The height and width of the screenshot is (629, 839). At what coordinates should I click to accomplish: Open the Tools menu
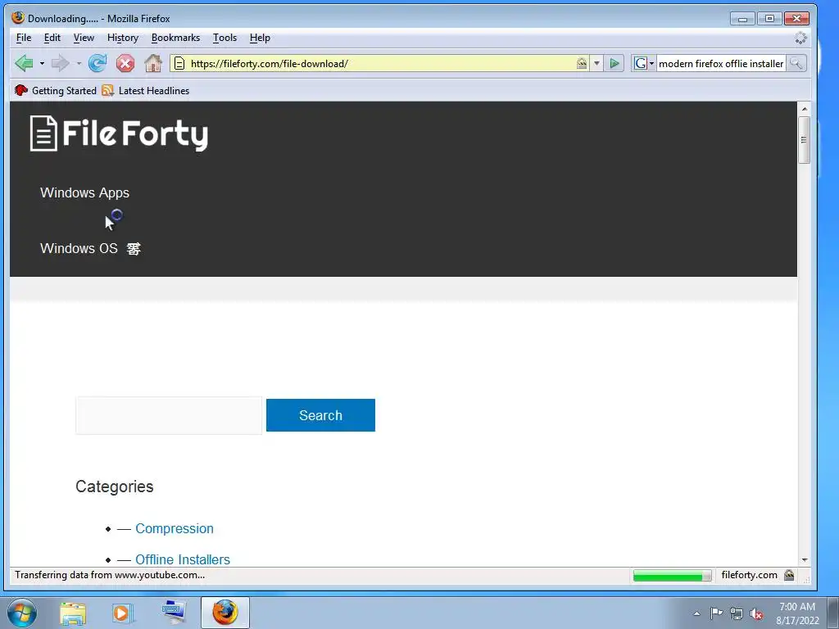[224, 38]
